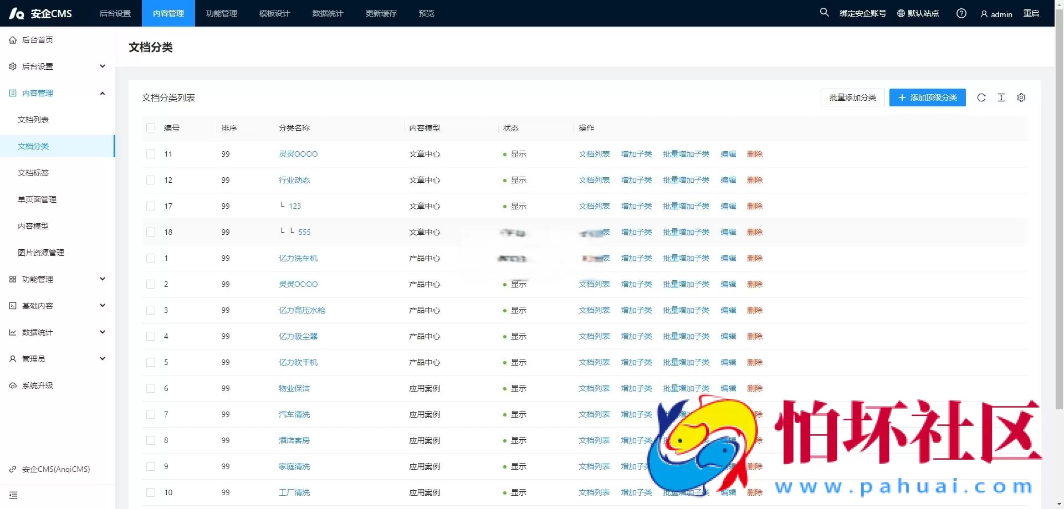Viewport: 1064px width, 509px height.
Task: Collapse the 内容管理 sidebar section
Action: point(102,93)
